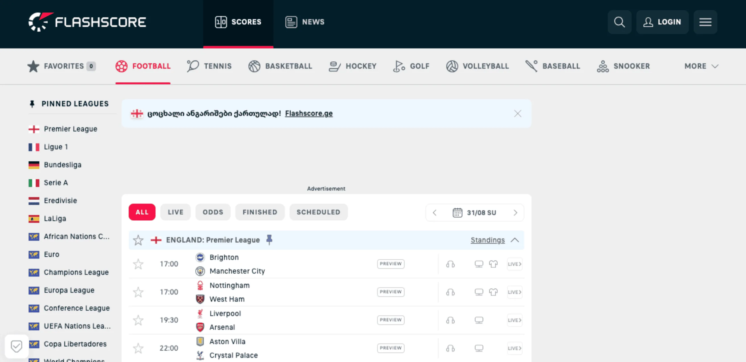Click the Nottingham club crest
Screen dimensions: 746x362
point(200,285)
